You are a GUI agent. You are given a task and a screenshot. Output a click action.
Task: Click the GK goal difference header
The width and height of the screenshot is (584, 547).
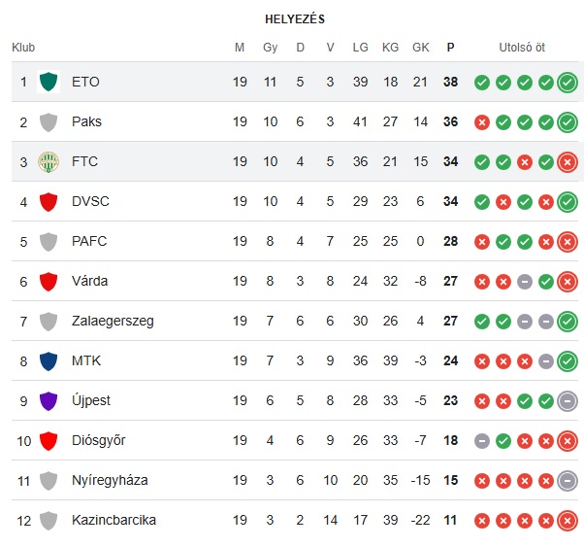pos(420,47)
